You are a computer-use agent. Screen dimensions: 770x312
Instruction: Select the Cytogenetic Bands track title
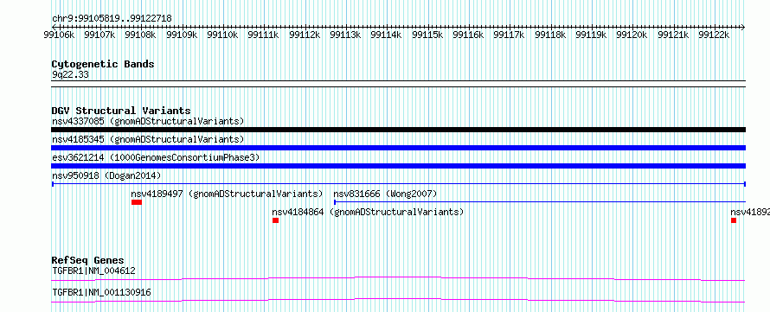pyautogui.click(x=103, y=64)
